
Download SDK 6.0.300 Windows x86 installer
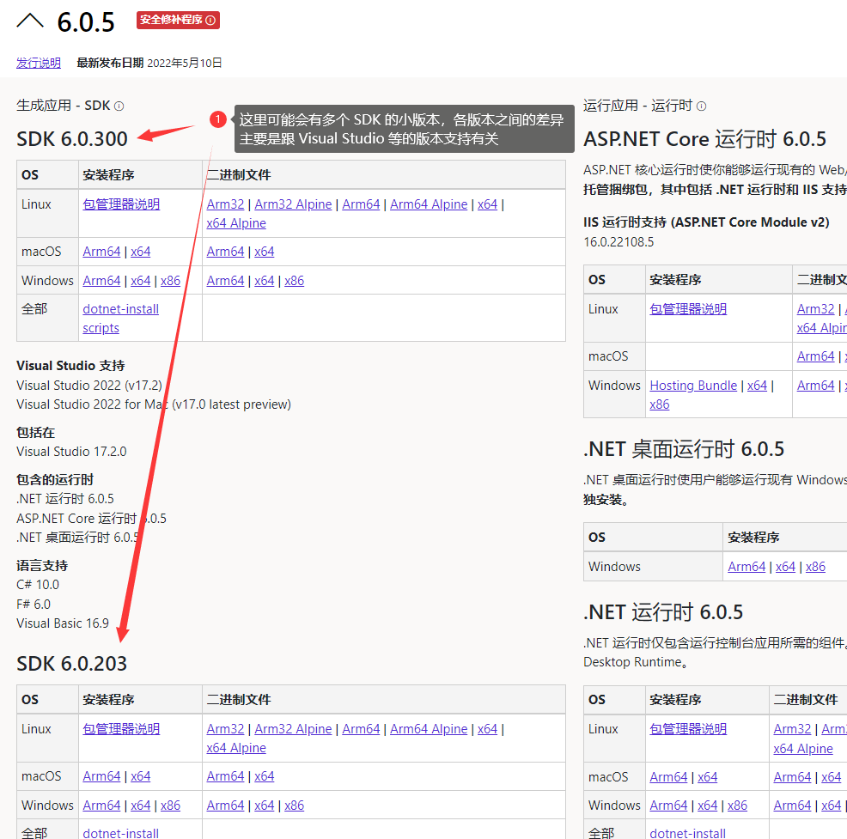pyautogui.click(x=170, y=281)
